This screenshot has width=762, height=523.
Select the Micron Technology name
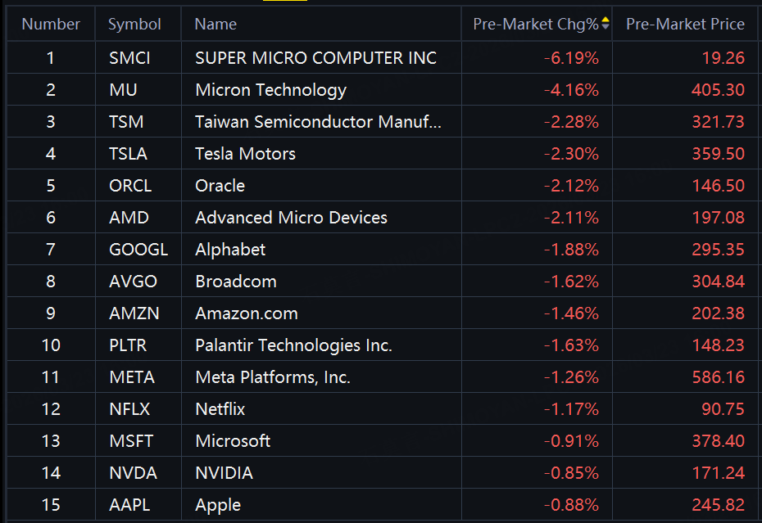(270, 90)
